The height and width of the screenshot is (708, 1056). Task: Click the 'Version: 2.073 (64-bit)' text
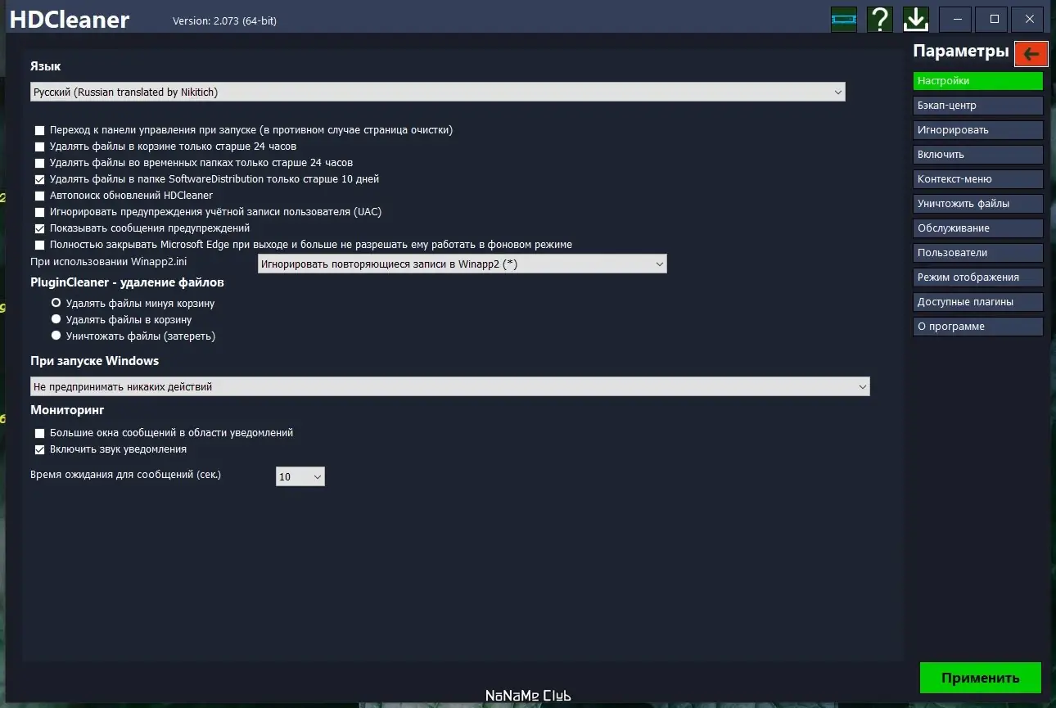coord(224,21)
